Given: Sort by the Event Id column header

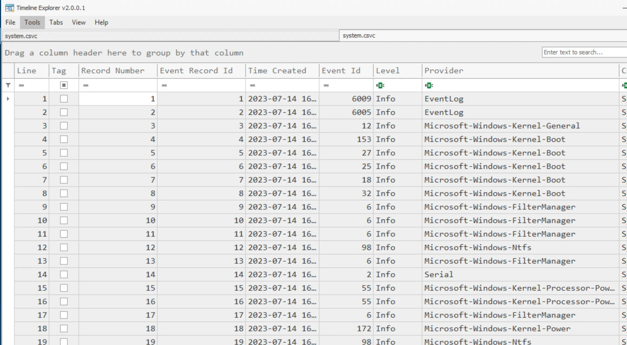Looking at the screenshot, I should point(346,71).
